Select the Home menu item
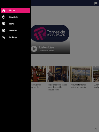Image resolution: width=99 pixels, height=132 pixels. 15,10
